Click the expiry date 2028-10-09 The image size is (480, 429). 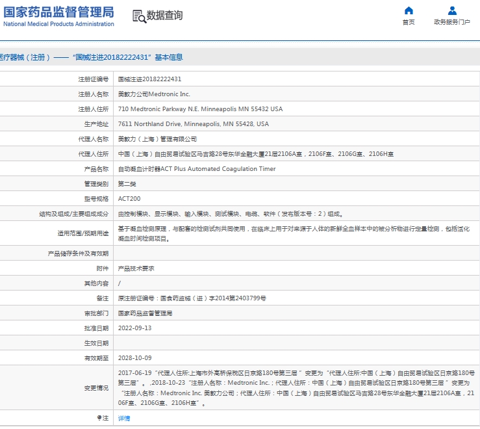tap(134, 358)
